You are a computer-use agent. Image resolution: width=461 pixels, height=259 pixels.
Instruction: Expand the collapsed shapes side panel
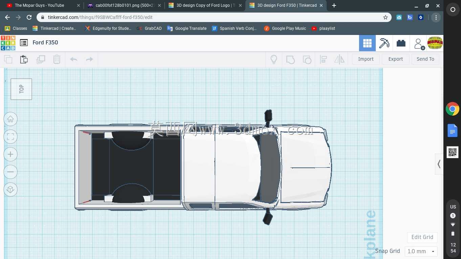[439, 164]
